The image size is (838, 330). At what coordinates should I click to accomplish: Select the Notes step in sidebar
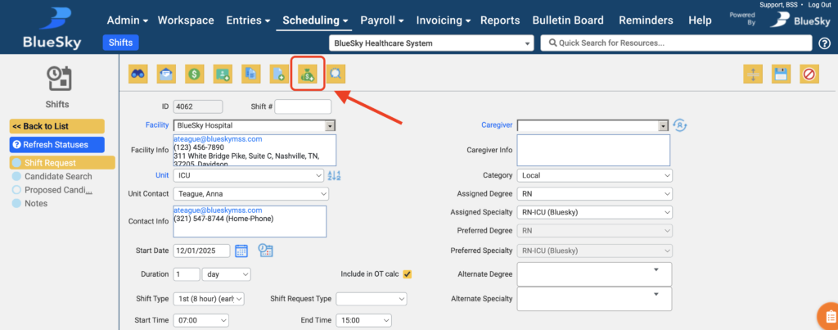click(36, 203)
